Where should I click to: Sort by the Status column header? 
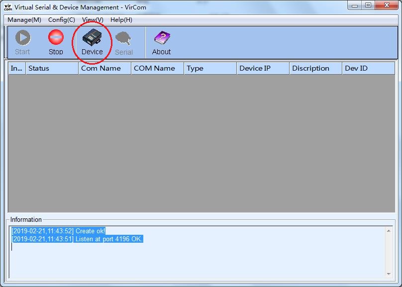tap(52, 68)
